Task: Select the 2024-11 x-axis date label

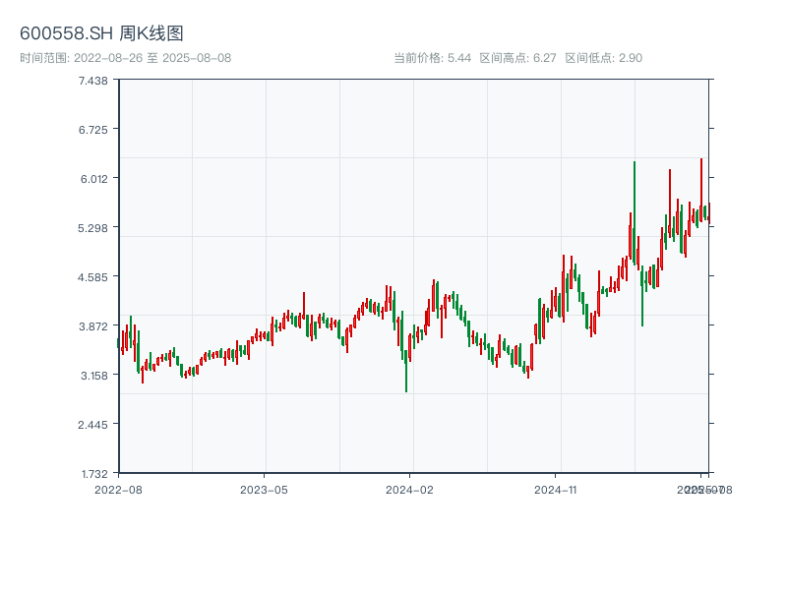Action: click(x=555, y=489)
